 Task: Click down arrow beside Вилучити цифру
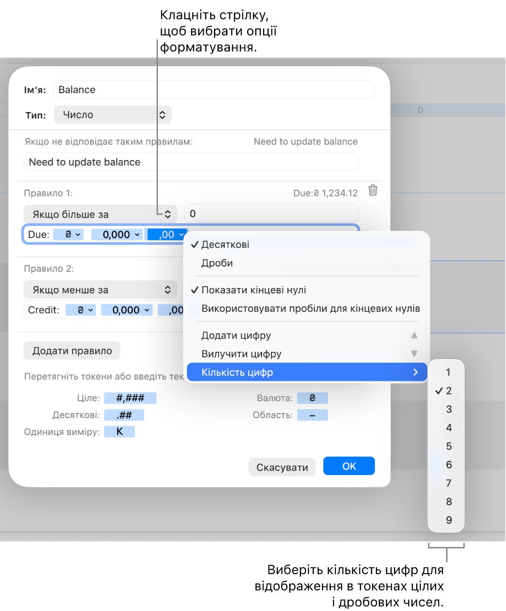click(414, 354)
